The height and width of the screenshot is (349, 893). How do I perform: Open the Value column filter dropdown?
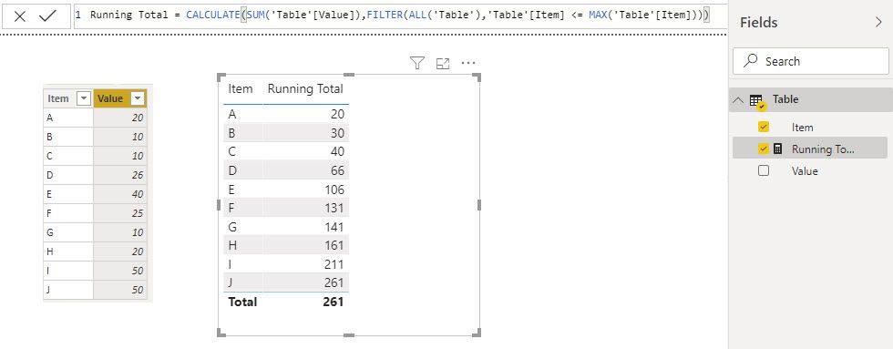(138, 98)
